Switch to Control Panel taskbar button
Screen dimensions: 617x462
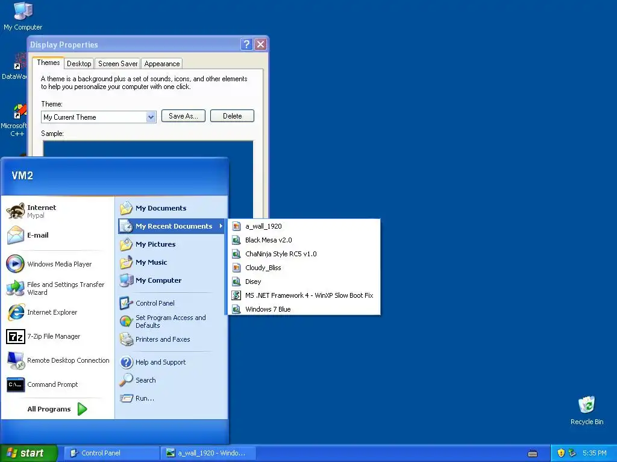pos(111,453)
